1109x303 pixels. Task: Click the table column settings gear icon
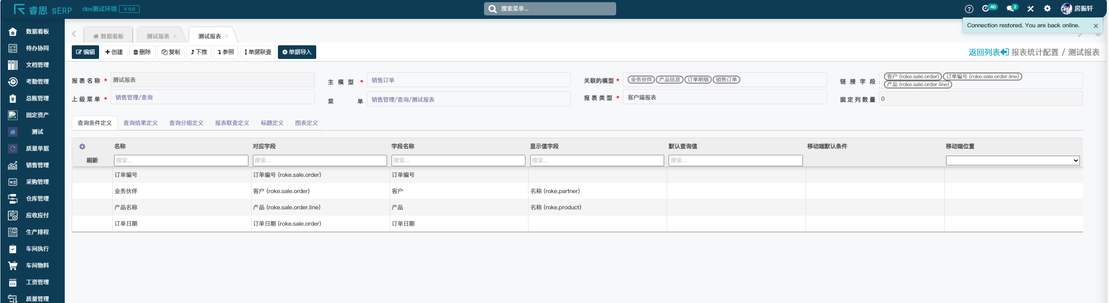[x=82, y=146]
